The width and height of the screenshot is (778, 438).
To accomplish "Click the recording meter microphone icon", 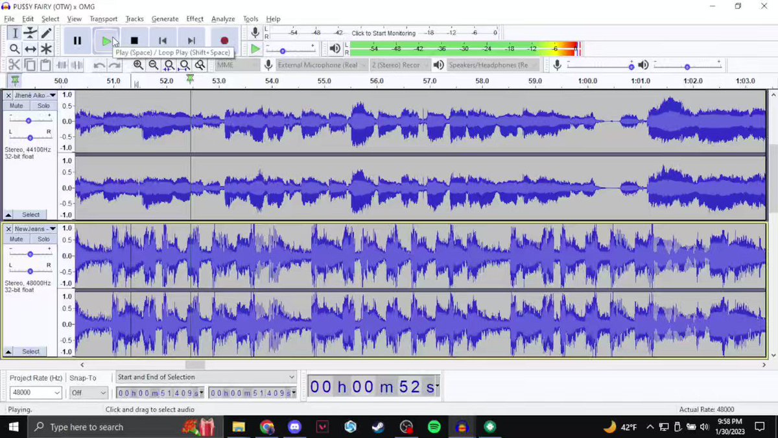I will coord(255,32).
